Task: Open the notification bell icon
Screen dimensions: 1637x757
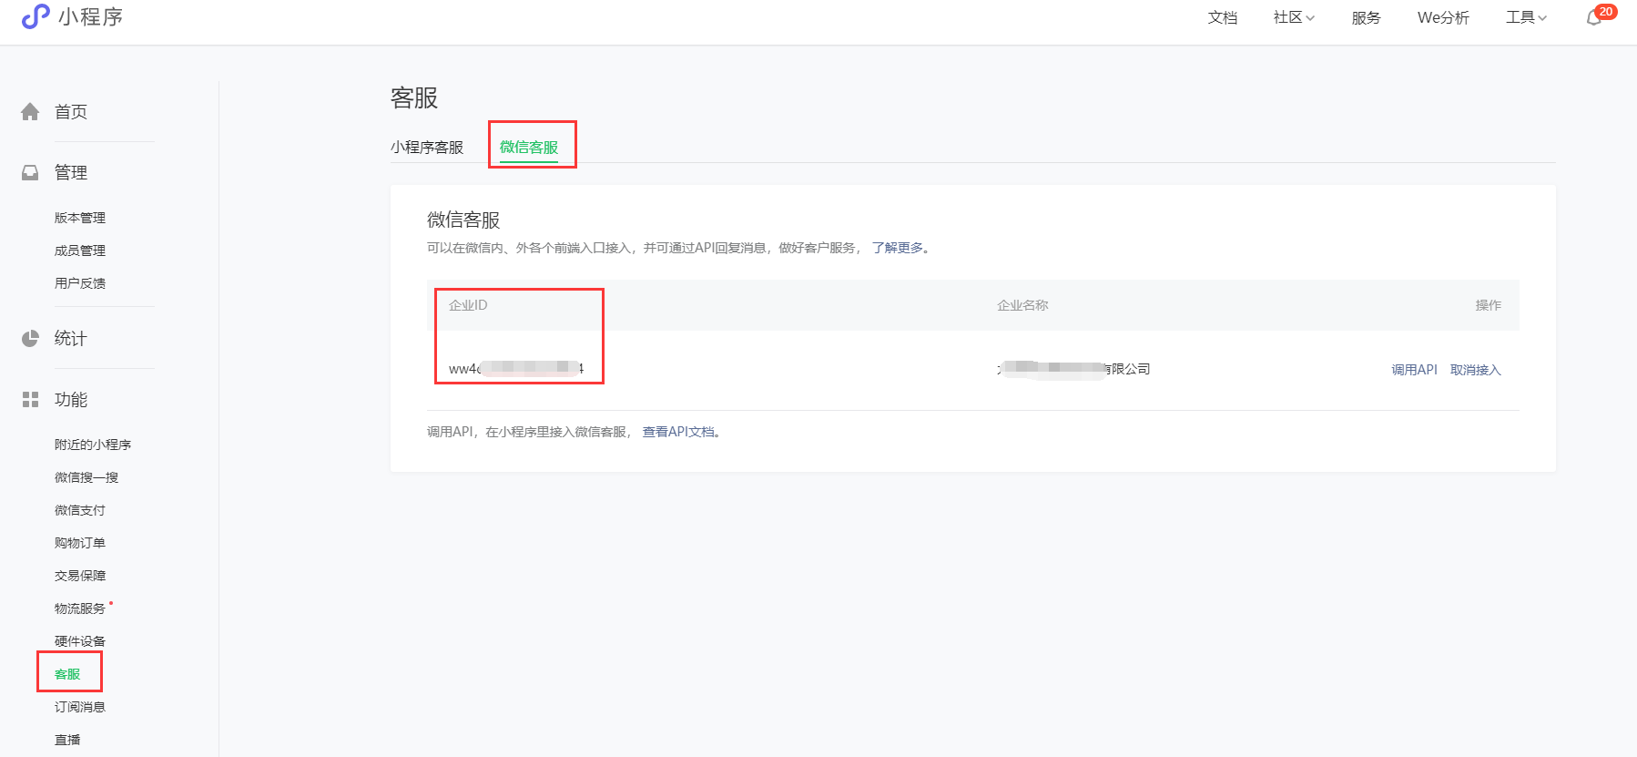Action: [1594, 17]
